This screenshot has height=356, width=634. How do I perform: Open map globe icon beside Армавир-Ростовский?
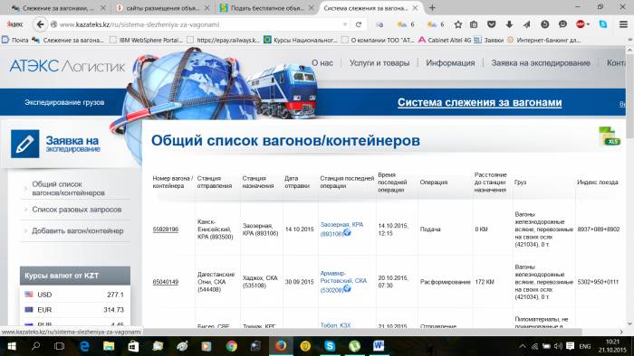coord(347,288)
